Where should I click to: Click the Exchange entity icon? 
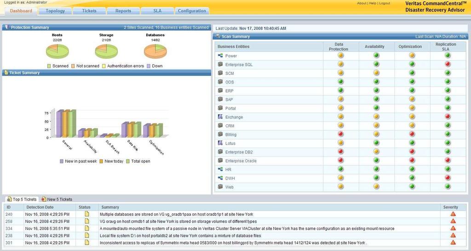click(220, 117)
